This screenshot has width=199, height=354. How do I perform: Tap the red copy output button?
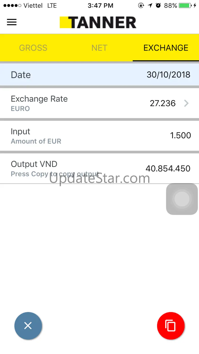171,326
